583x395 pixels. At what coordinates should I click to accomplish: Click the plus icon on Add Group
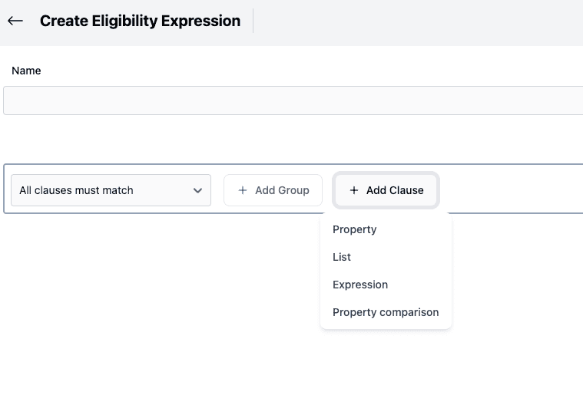pos(243,190)
